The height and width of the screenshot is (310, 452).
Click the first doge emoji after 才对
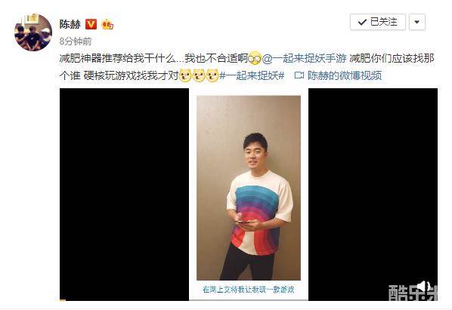click(x=185, y=75)
